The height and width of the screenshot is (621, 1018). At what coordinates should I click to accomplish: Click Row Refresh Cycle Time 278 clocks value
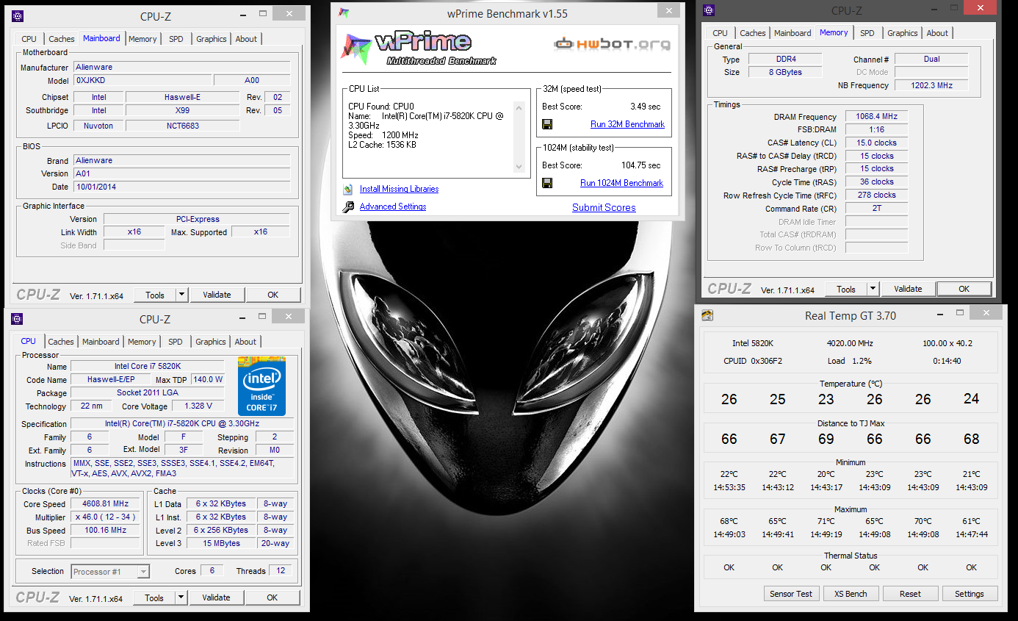[876, 195]
